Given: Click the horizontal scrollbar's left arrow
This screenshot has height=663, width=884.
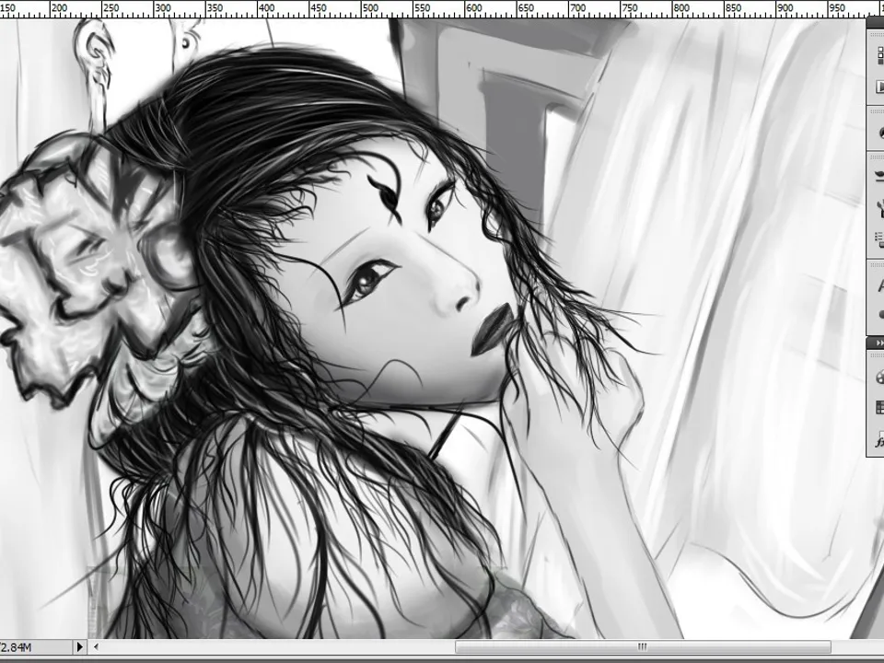Looking at the screenshot, I should tap(96, 647).
